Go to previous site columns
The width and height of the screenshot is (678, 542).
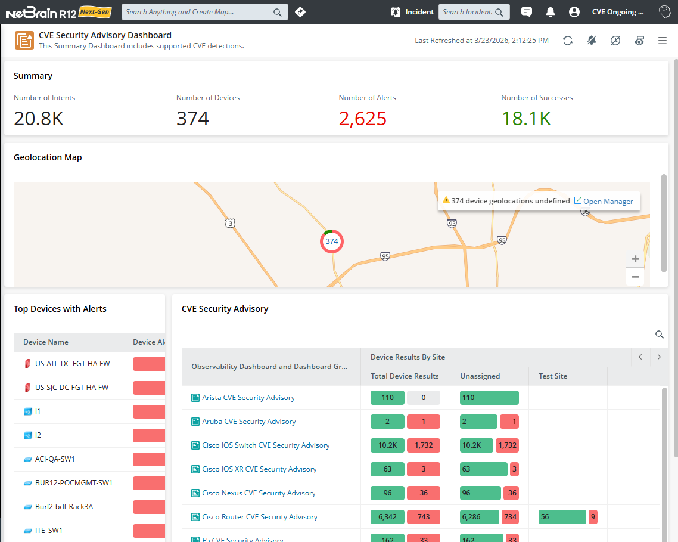640,357
